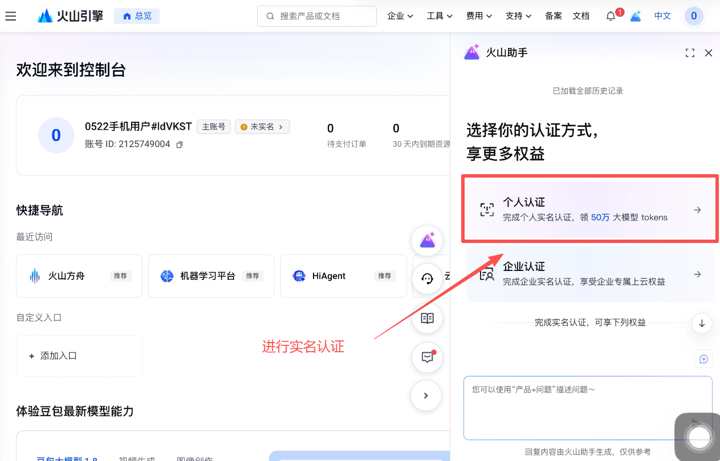Focus the assistant question input box
Screen dimensions: 720x461
click(x=588, y=408)
